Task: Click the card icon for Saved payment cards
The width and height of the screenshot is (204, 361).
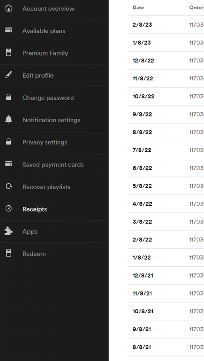Action: [x=9, y=164]
